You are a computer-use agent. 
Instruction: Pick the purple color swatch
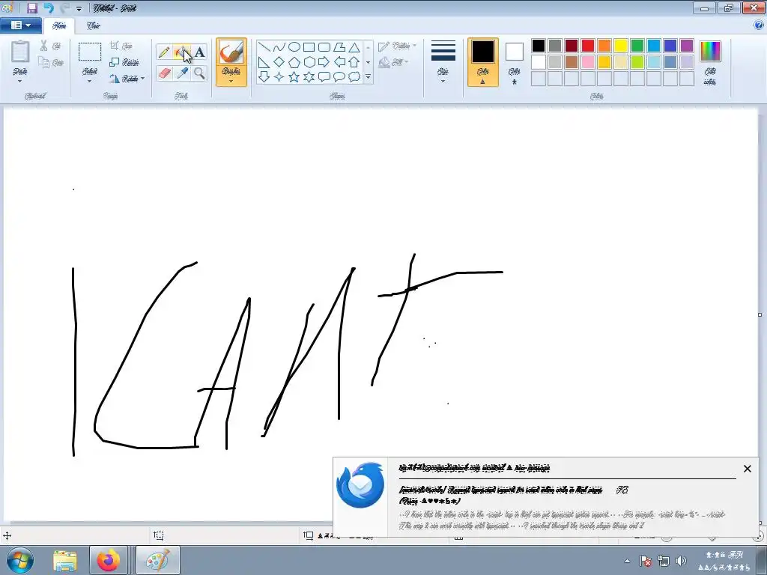pyautogui.click(x=687, y=46)
